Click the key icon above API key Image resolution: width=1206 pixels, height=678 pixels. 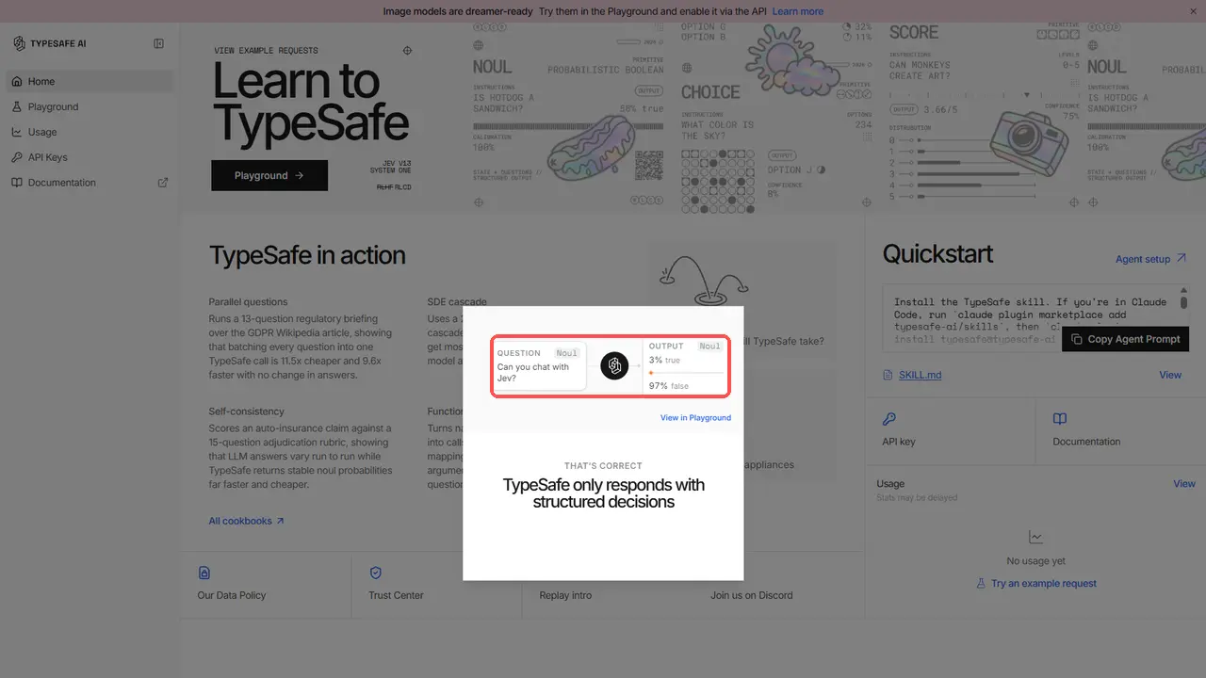click(x=889, y=419)
